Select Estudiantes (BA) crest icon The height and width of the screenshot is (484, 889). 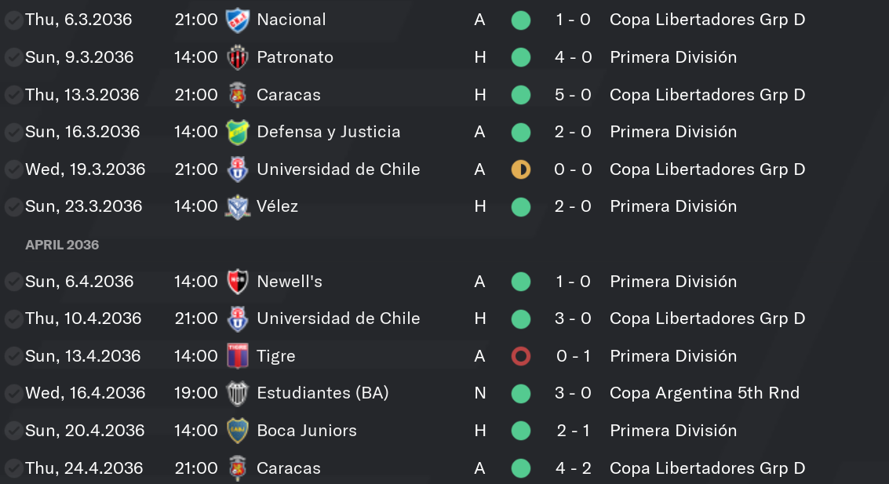point(237,393)
